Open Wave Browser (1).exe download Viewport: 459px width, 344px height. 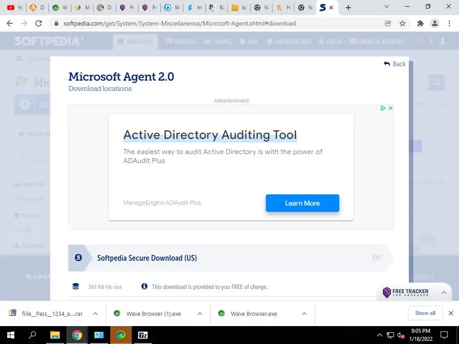click(149, 314)
